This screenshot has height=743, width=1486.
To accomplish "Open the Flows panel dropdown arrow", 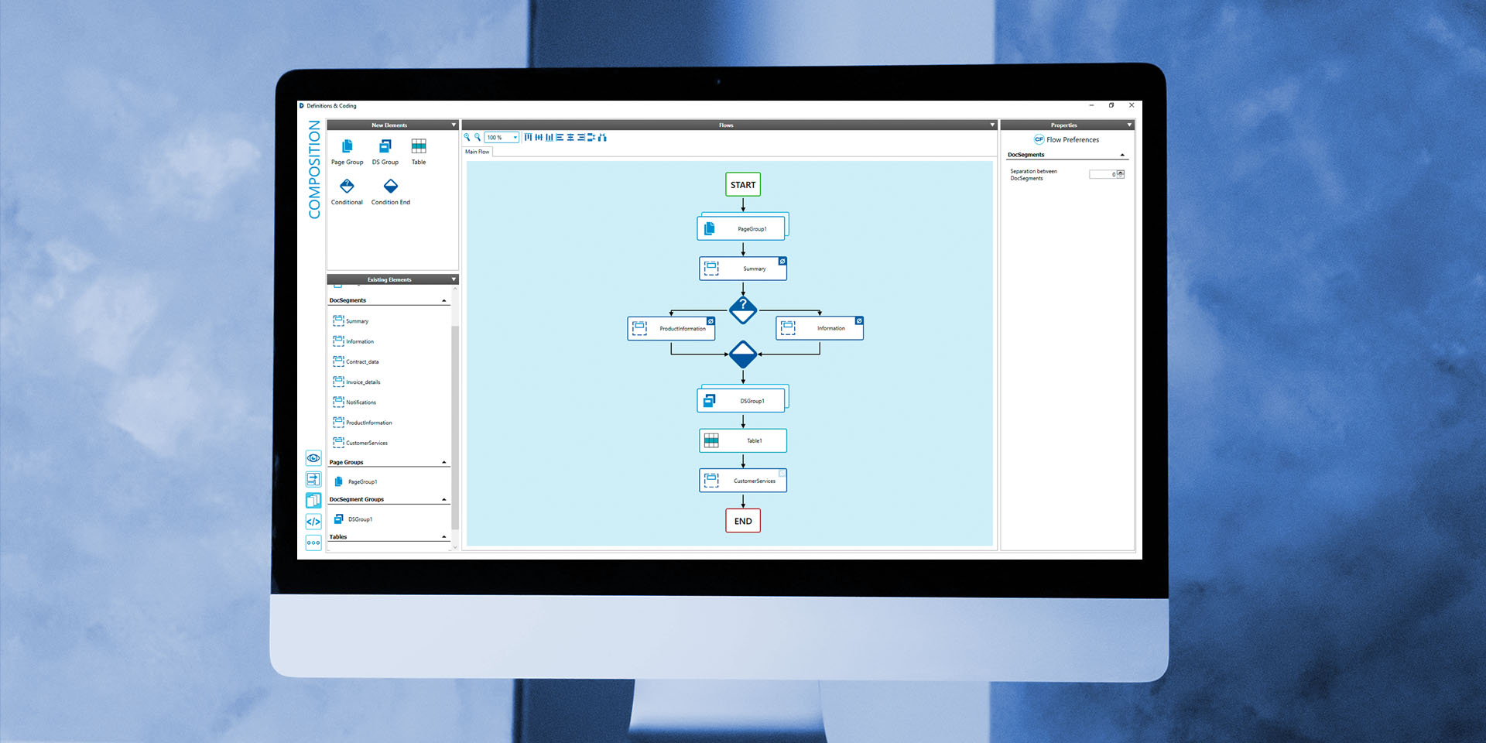I will pyautogui.click(x=992, y=125).
